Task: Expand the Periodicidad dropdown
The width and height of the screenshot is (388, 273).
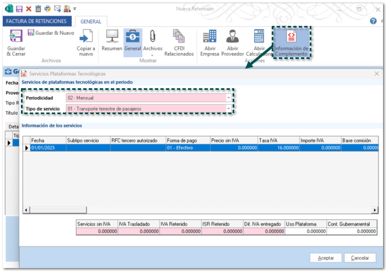Action: tap(229, 98)
